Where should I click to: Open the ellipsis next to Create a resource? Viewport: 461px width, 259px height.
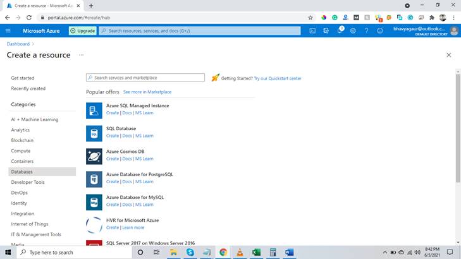pos(81,55)
